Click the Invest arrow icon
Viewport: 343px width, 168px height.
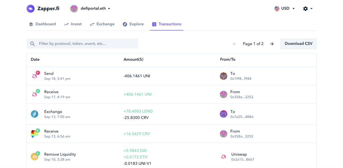[66, 24]
